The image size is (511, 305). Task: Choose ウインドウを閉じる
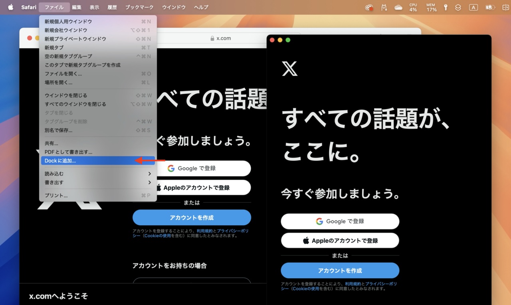click(98, 95)
